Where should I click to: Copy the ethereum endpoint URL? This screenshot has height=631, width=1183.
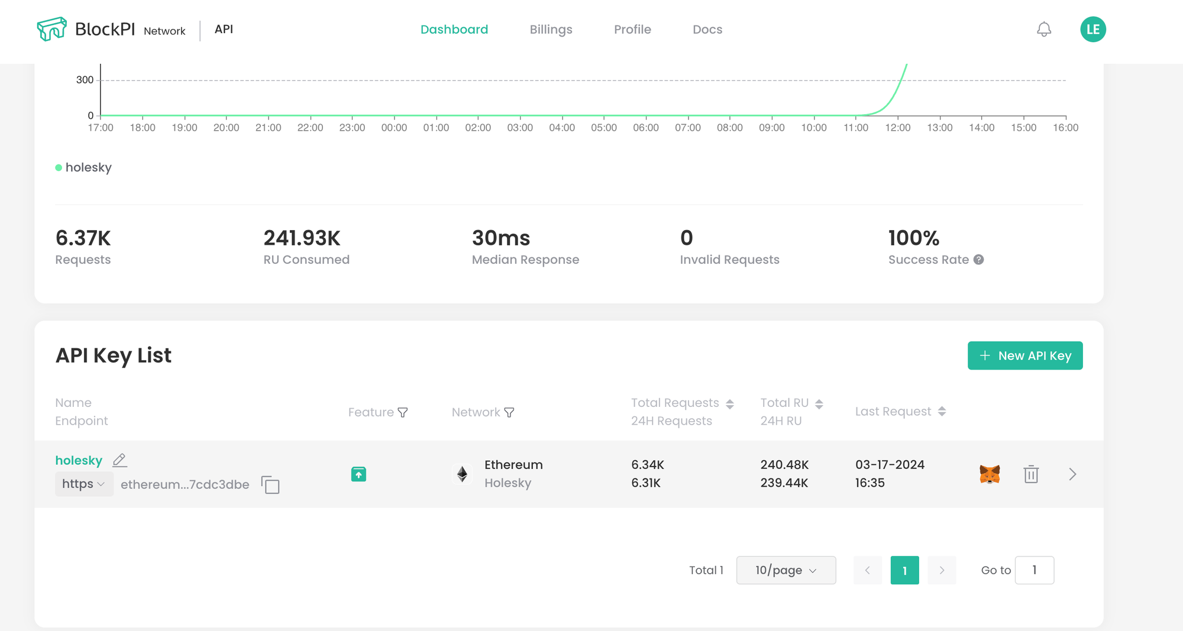(x=270, y=484)
